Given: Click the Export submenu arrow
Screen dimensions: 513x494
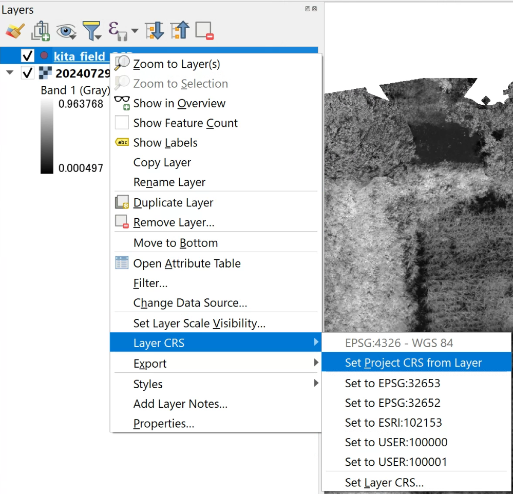Looking at the screenshot, I should click(316, 362).
